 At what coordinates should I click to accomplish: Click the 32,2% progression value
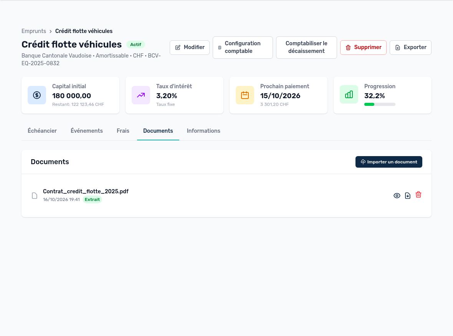point(374,96)
